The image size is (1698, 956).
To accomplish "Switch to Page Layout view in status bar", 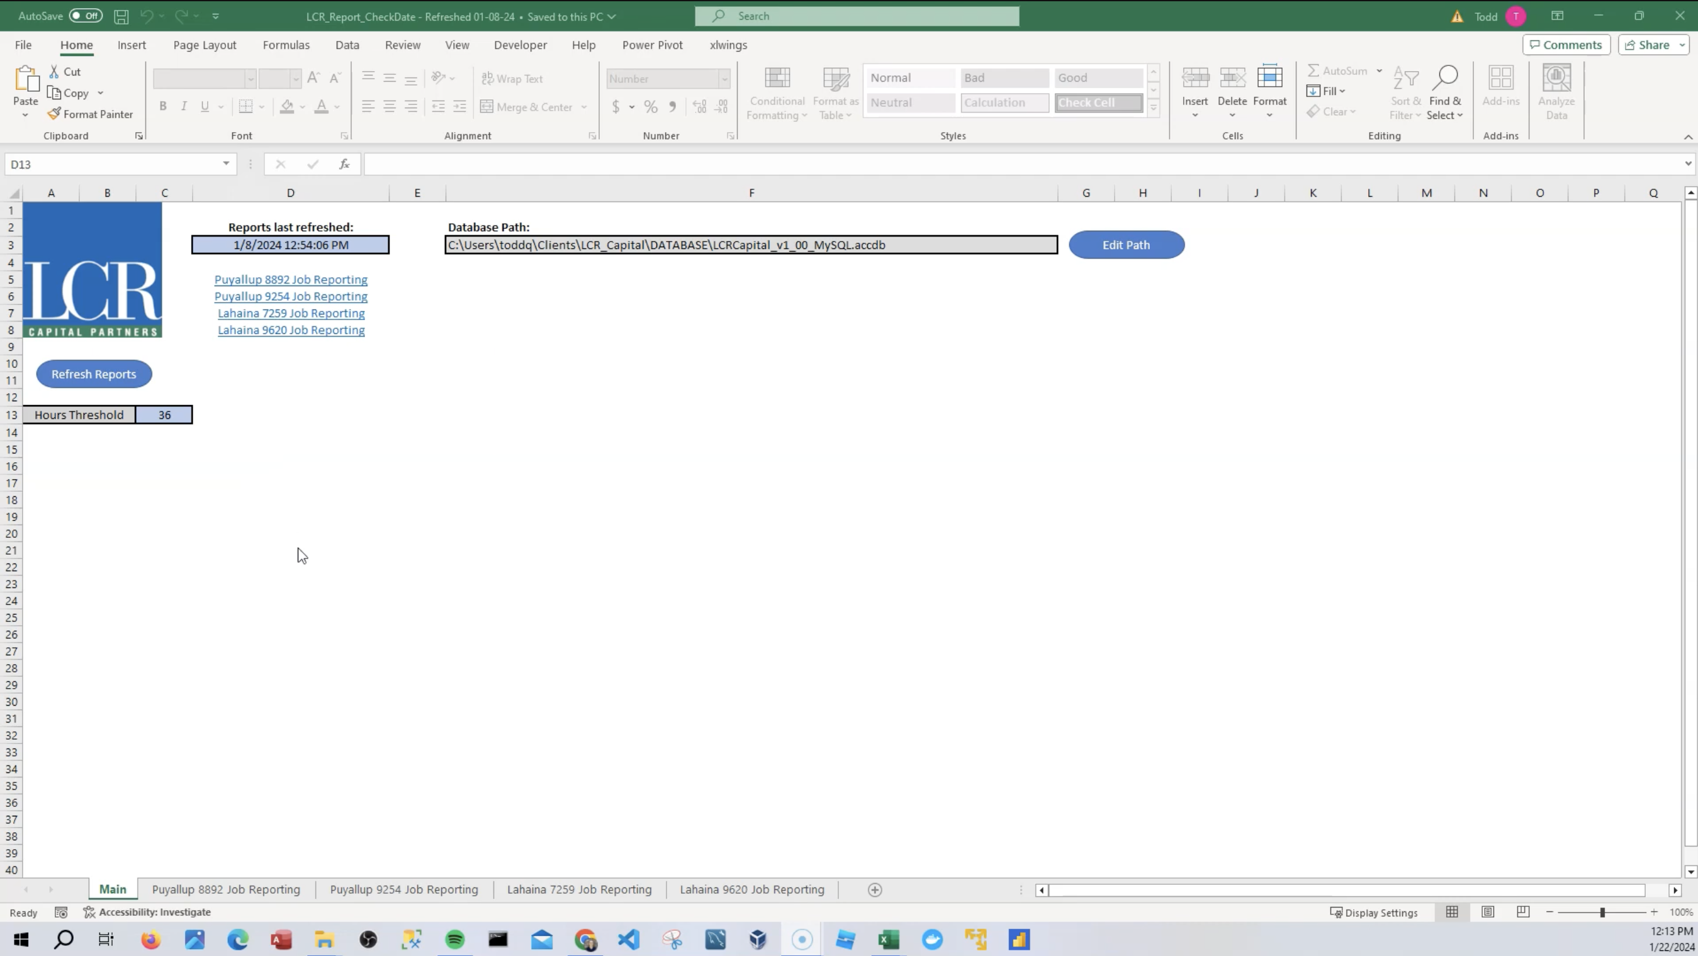I will pos(1488,912).
